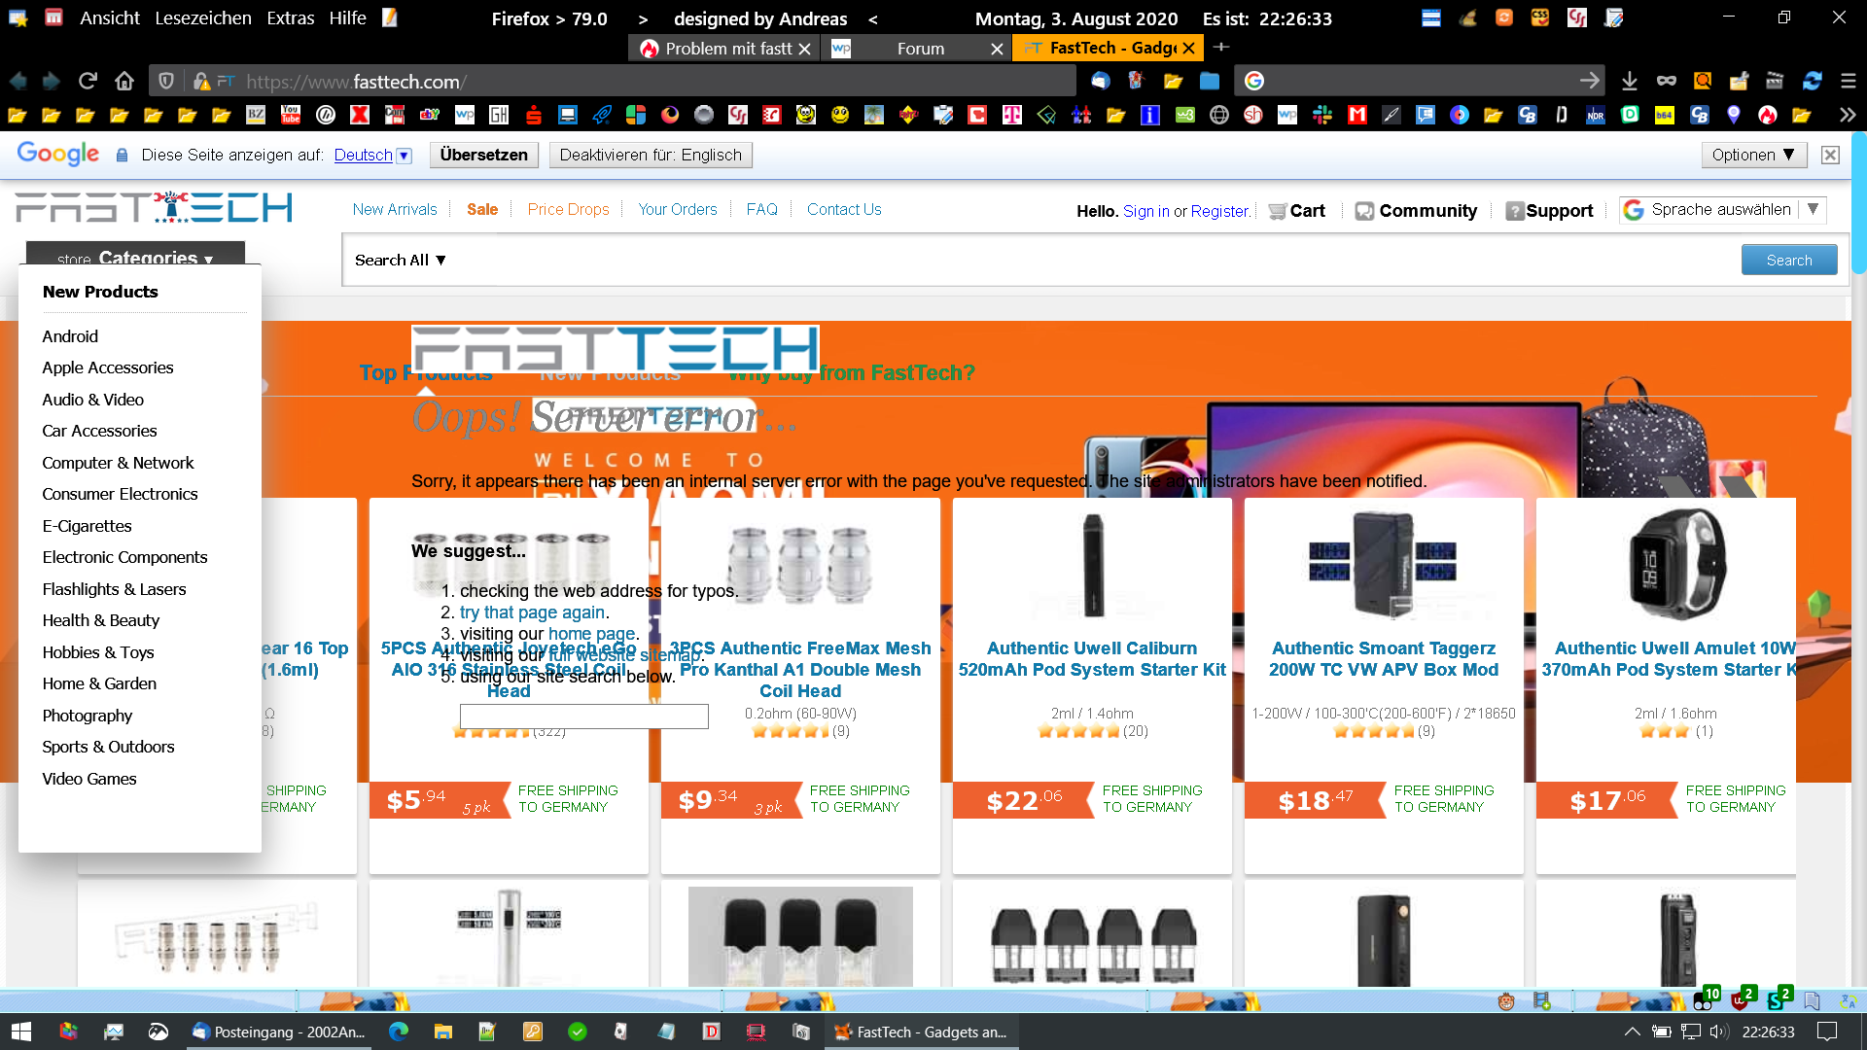The width and height of the screenshot is (1867, 1050).
Task: Open the Optionen dropdown in translate bar
Action: pos(1753,155)
